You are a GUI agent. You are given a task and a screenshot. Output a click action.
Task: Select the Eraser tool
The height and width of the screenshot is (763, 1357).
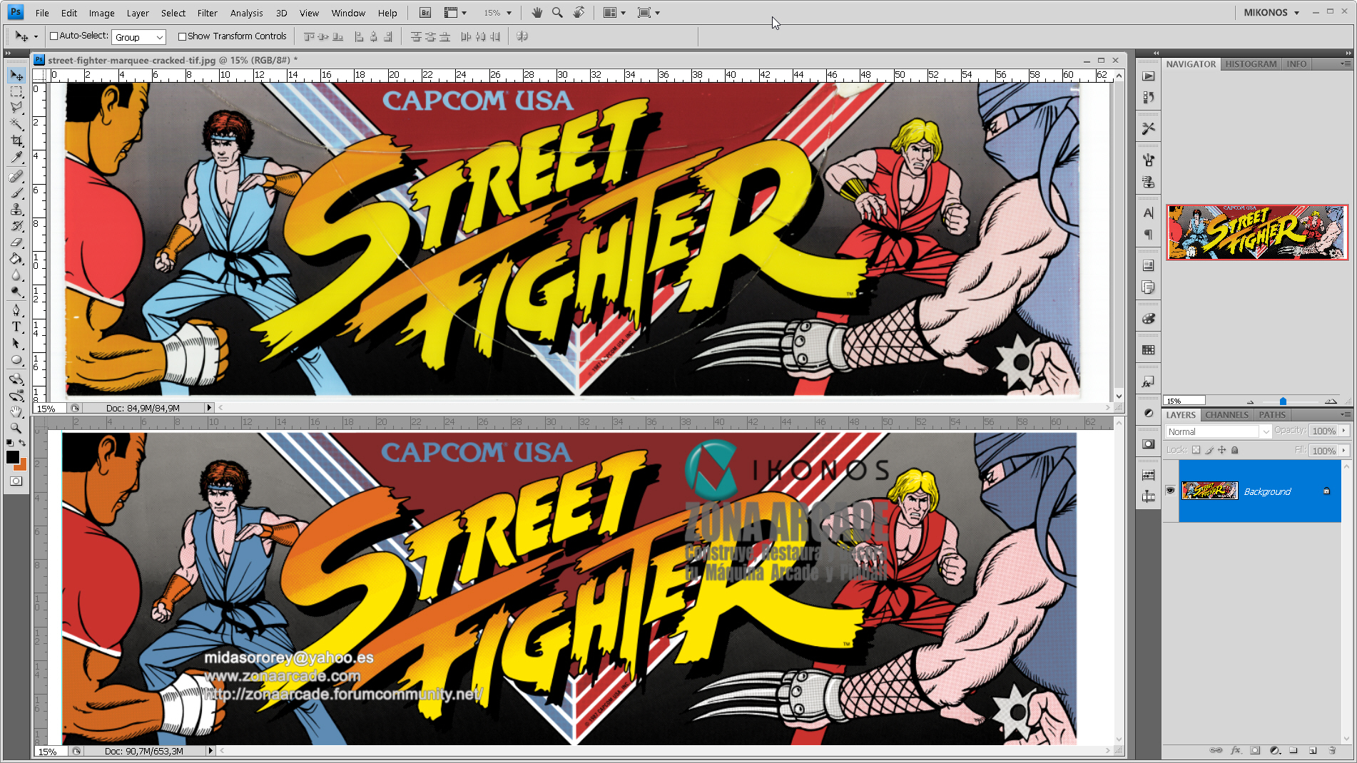click(16, 242)
